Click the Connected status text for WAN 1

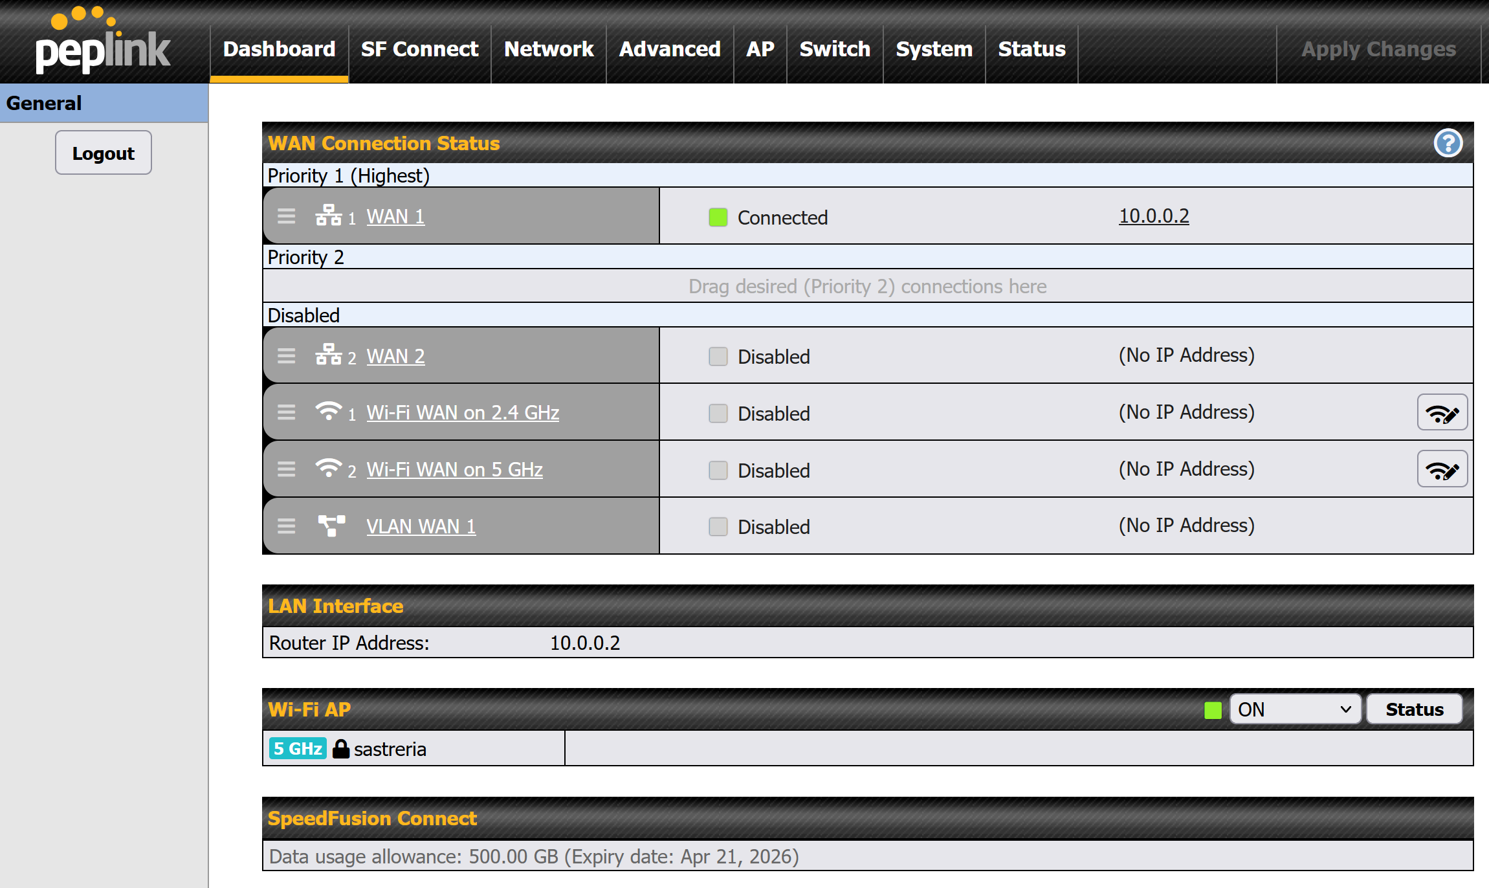[783, 217]
